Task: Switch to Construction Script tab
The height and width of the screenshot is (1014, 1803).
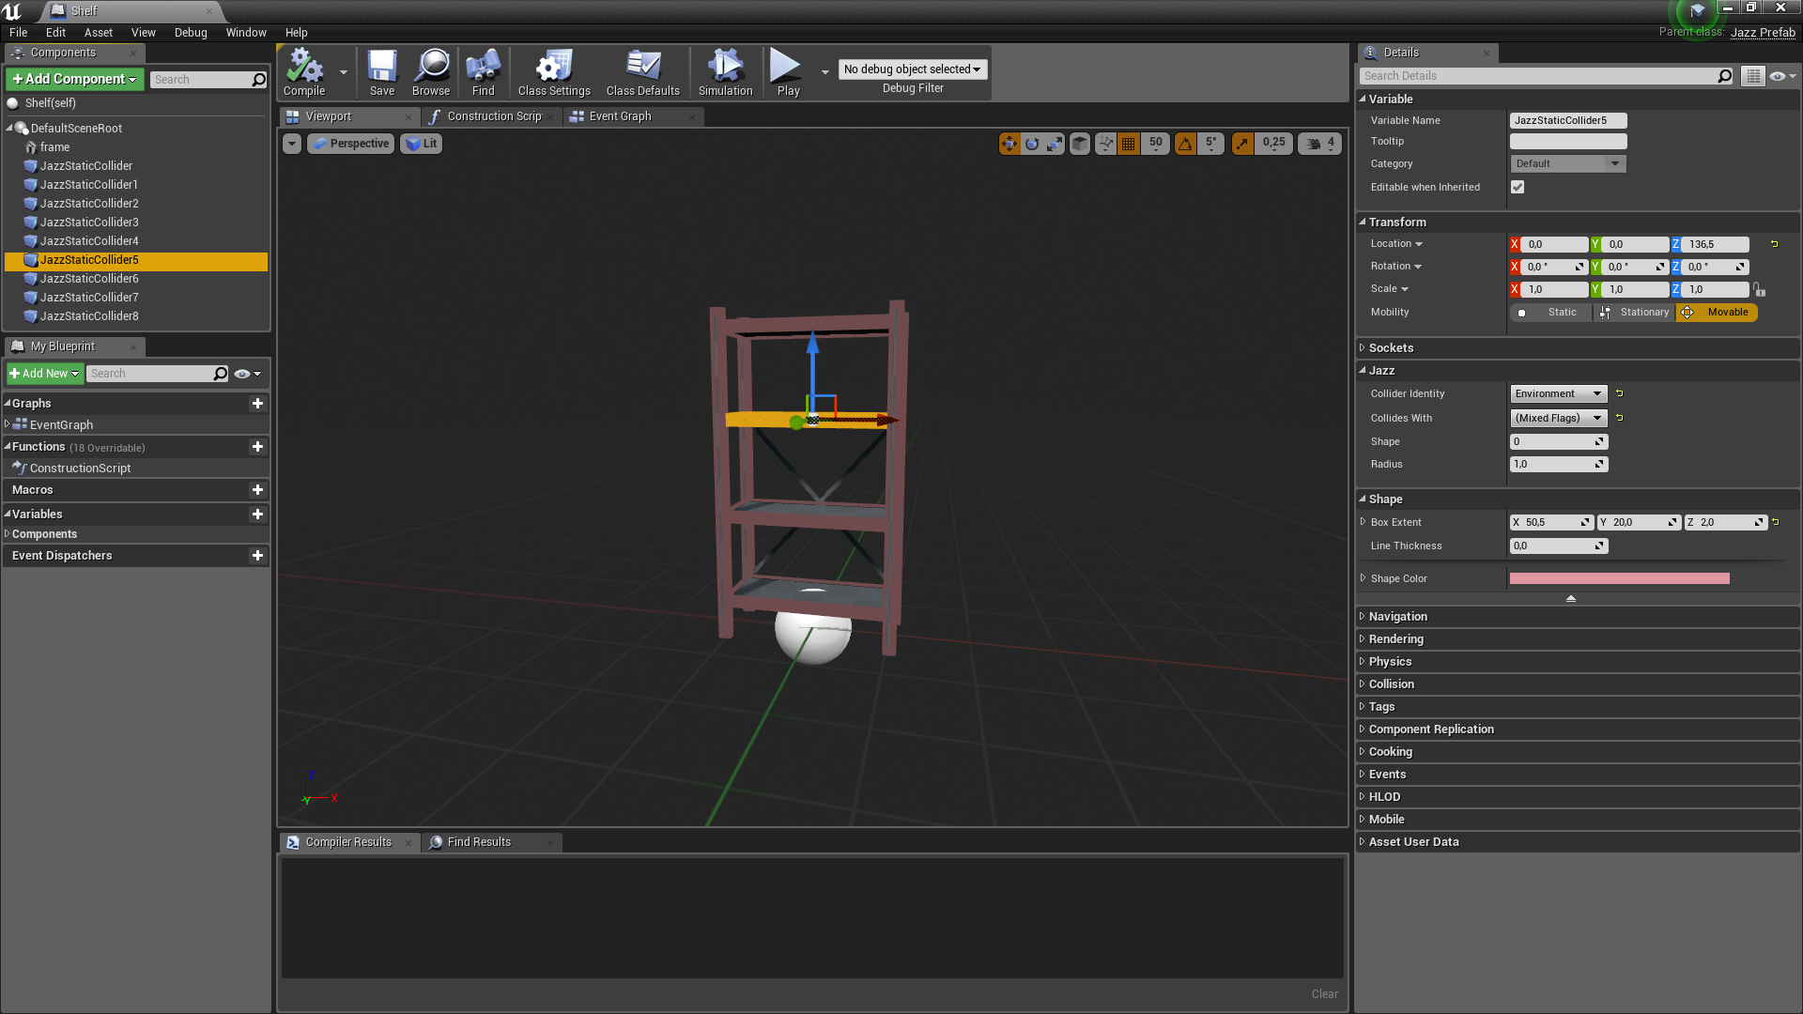Action: pyautogui.click(x=492, y=116)
